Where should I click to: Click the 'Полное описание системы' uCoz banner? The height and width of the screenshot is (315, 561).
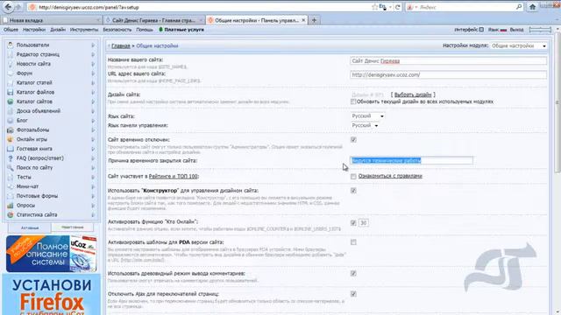click(52, 254)
